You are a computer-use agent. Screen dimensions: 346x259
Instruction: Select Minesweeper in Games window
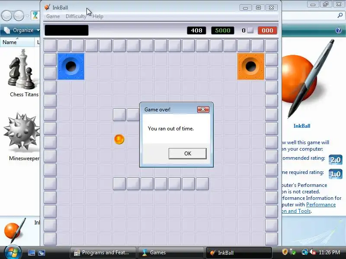[22, 137]
